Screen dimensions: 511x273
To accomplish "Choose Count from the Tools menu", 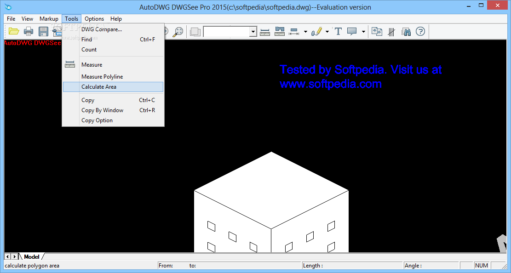I will tap(113, 50).
